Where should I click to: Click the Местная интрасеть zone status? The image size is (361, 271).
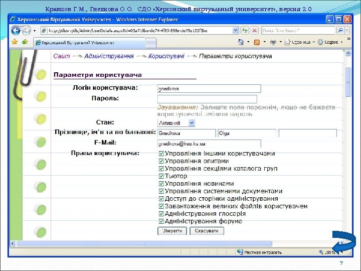260,252
